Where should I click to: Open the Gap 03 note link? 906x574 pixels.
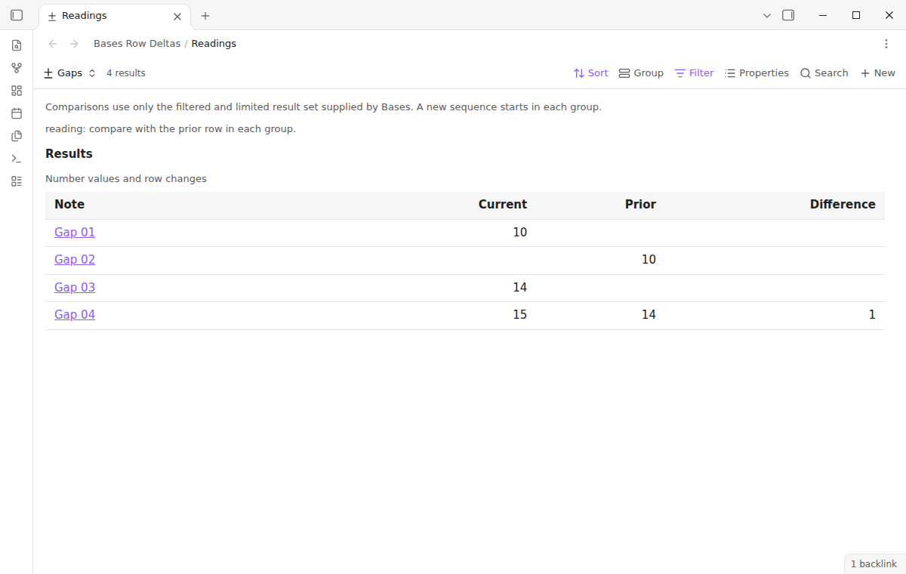[x=75, y=288]
